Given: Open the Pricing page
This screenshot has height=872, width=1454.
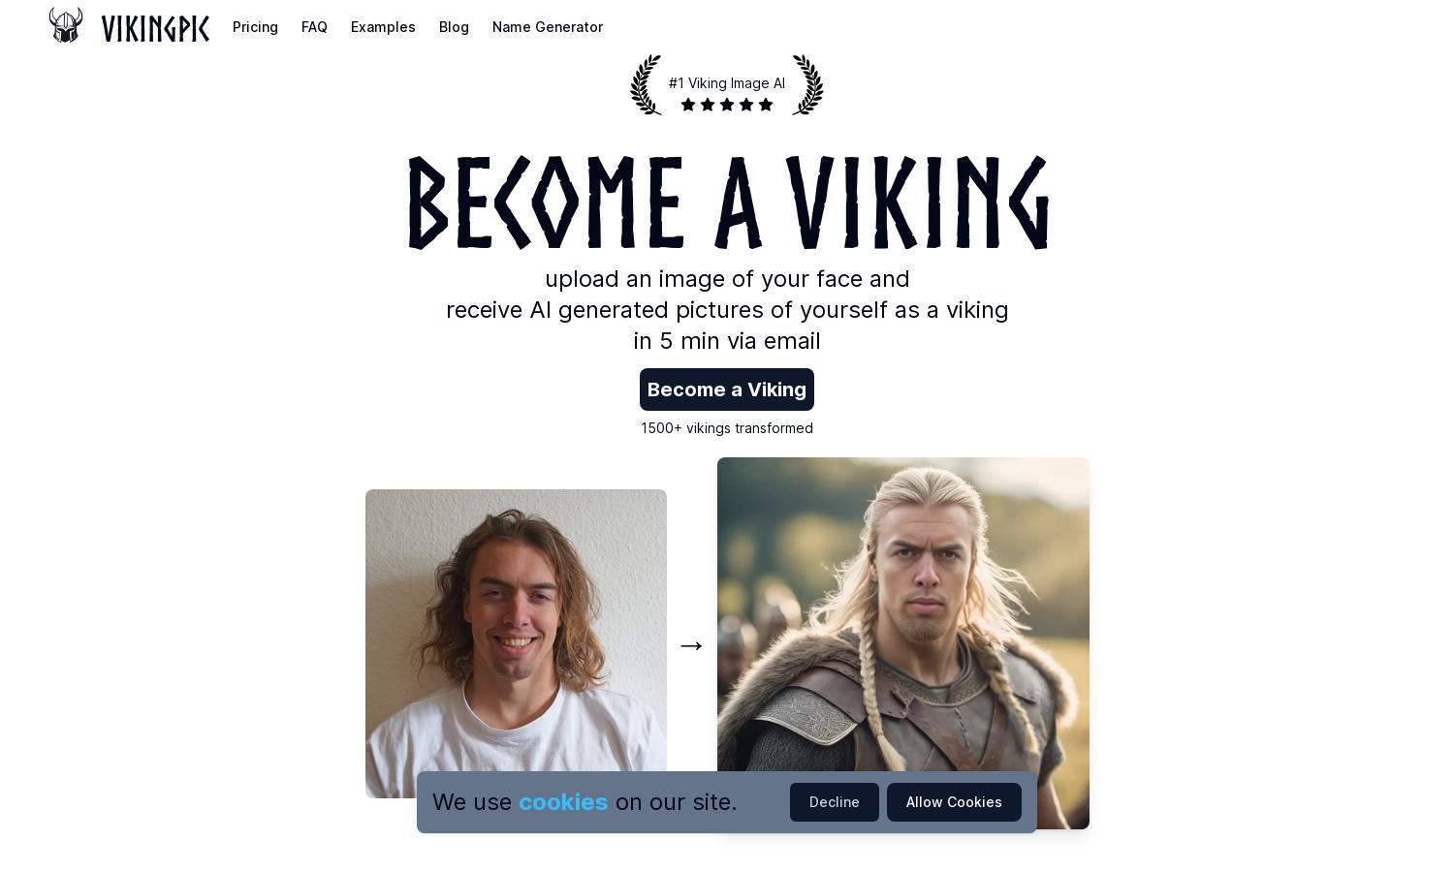Looking at the screenshot, I should pyautogui.click(x=255, y=27).
